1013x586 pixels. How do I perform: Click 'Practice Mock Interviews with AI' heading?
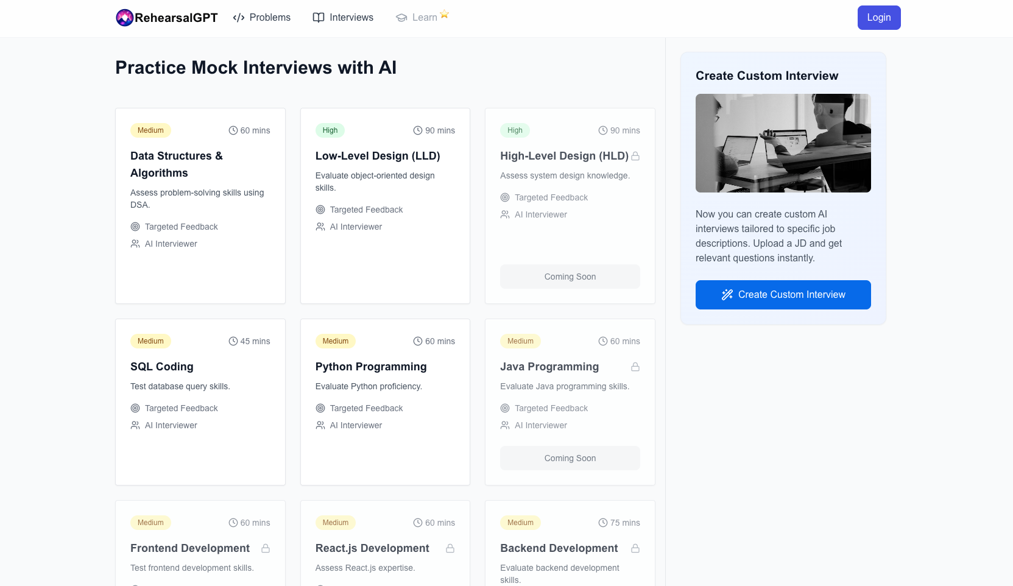pos(256,68)
